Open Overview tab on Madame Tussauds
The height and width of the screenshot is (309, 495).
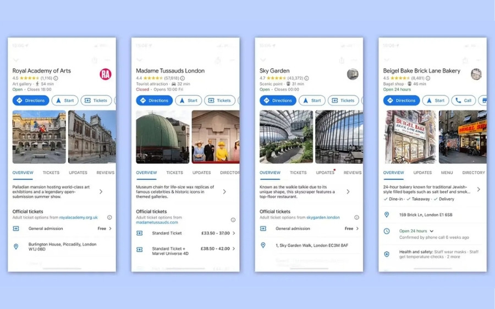click(x=146, y=173)
